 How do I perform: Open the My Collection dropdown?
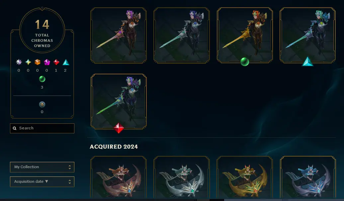[42, 167]
